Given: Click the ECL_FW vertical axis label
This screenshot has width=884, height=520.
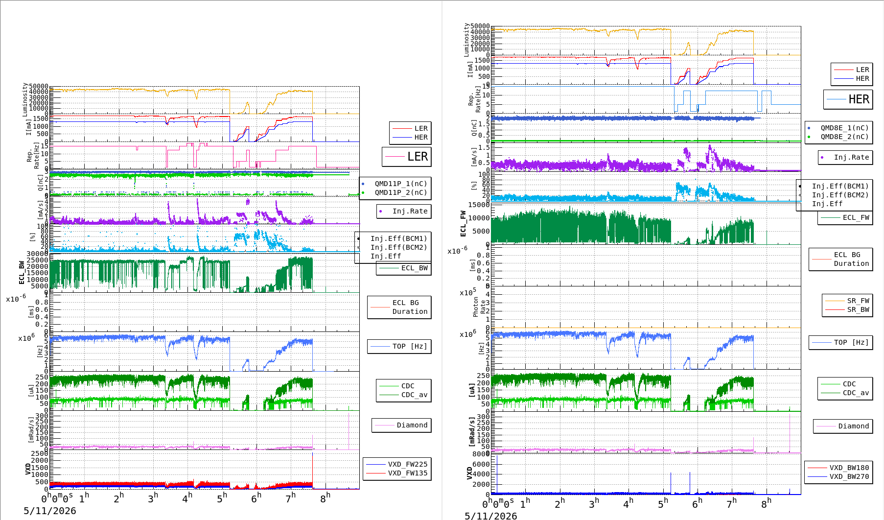Looking at the screenshot, I should point(463,224).
